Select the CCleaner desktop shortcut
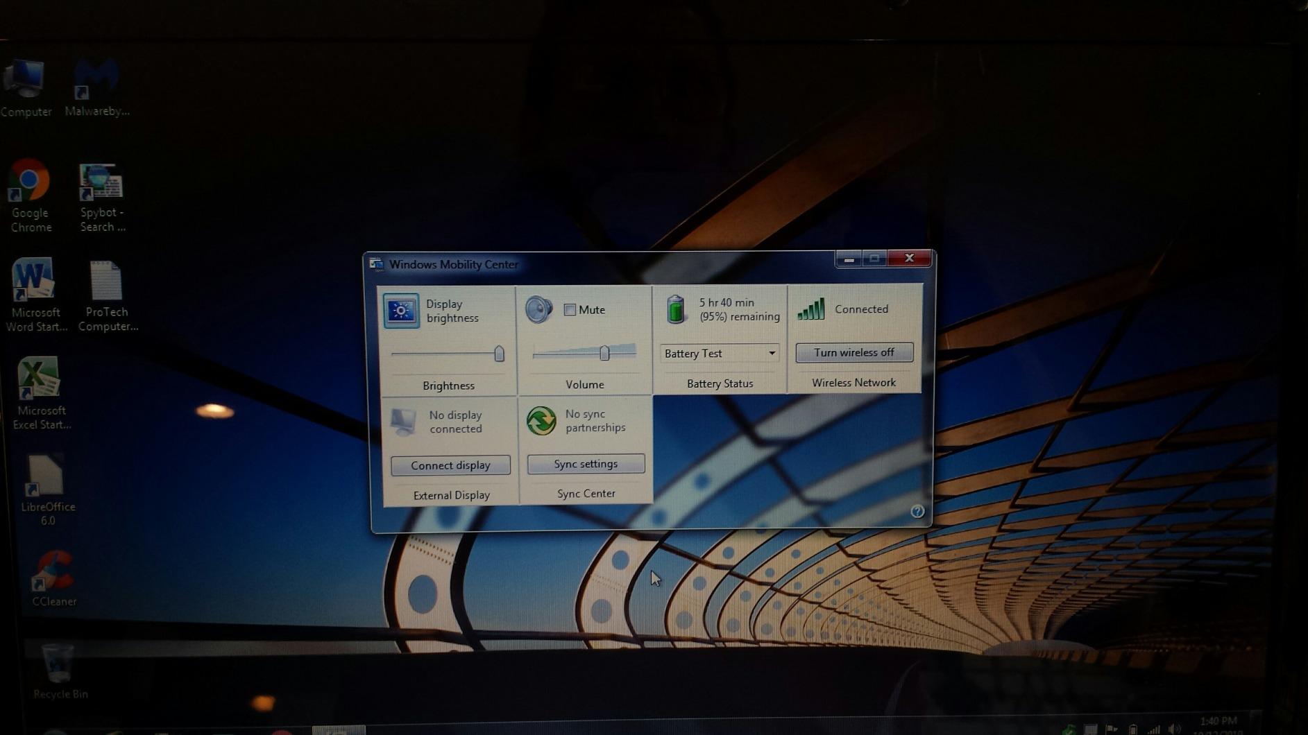This screenshot has height=735, width=1308. click(x=53, y=579)
